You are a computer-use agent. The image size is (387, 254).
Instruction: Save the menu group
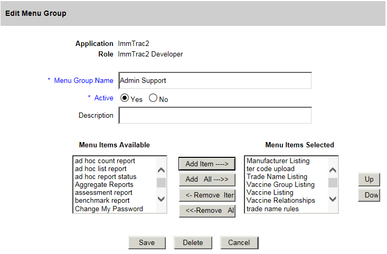[147, 242]
